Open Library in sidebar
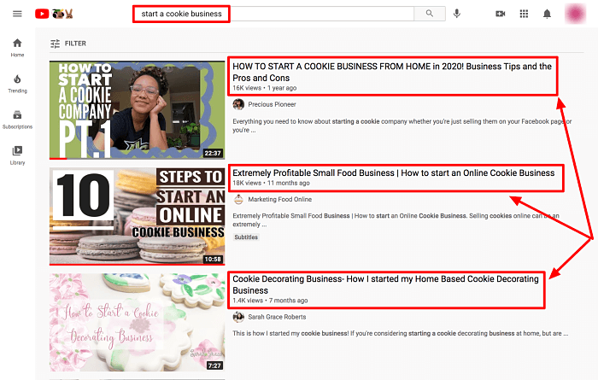 [17, 155]
